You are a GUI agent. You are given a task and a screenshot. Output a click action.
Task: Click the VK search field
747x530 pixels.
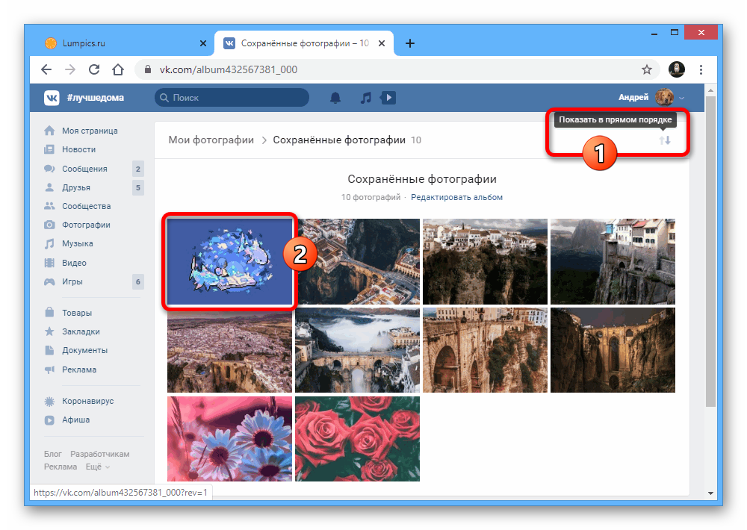[232, 98]
